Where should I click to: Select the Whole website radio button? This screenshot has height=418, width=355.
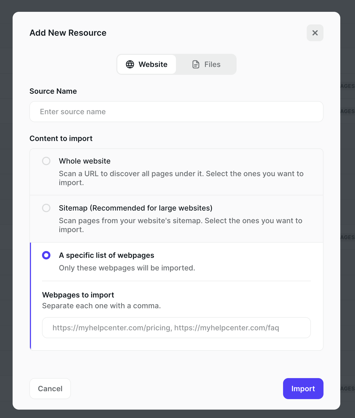46,161
